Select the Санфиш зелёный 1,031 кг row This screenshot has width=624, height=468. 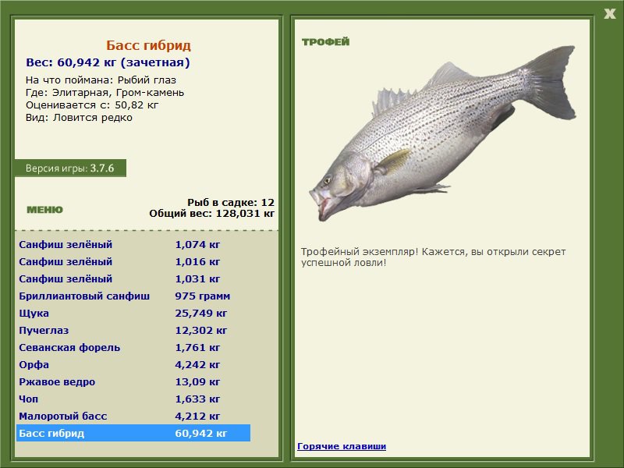point(133,278)
